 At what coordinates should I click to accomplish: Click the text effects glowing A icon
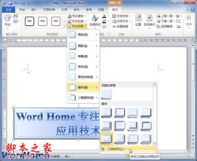point(104,27)
